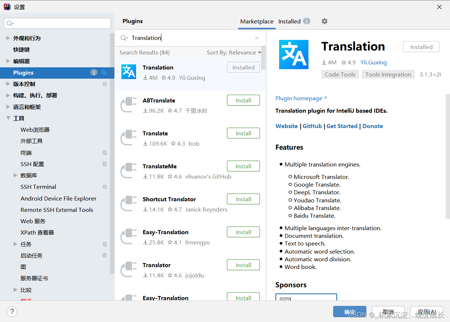450x322 pixels.
Task: Focus the plugin search box containing Translation
Action: coord(191,38)
